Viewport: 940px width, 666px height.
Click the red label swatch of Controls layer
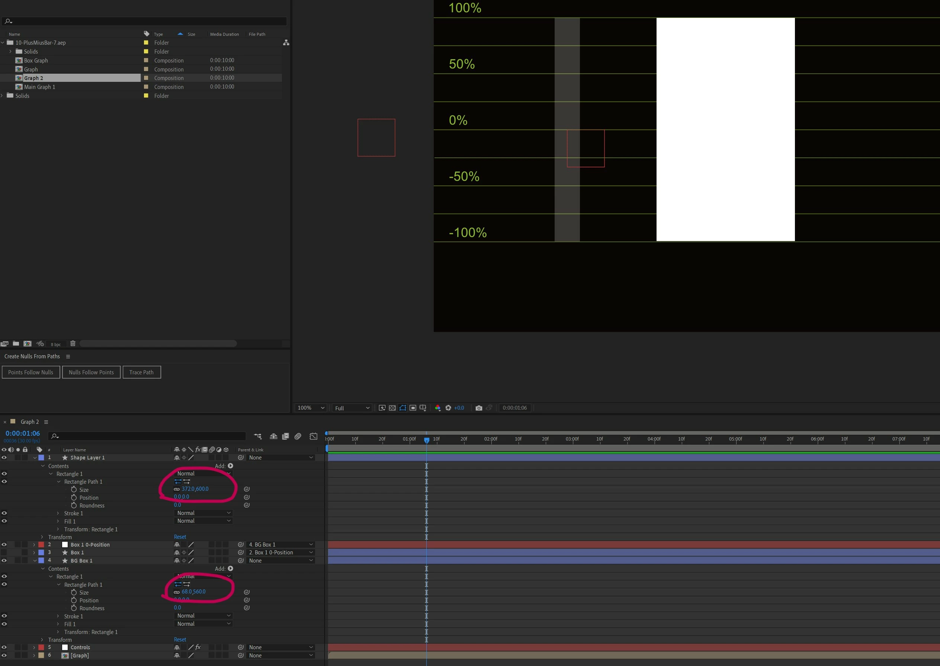point(41,647)
